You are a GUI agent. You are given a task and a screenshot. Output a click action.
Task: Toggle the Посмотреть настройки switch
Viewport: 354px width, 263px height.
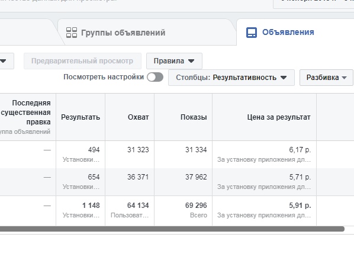coord(155,77)
